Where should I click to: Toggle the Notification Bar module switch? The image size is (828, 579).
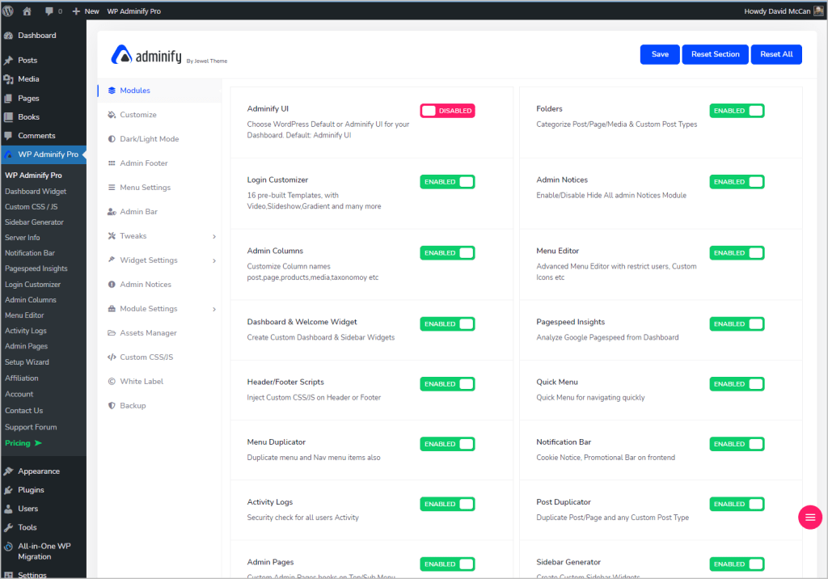(737, 444)
